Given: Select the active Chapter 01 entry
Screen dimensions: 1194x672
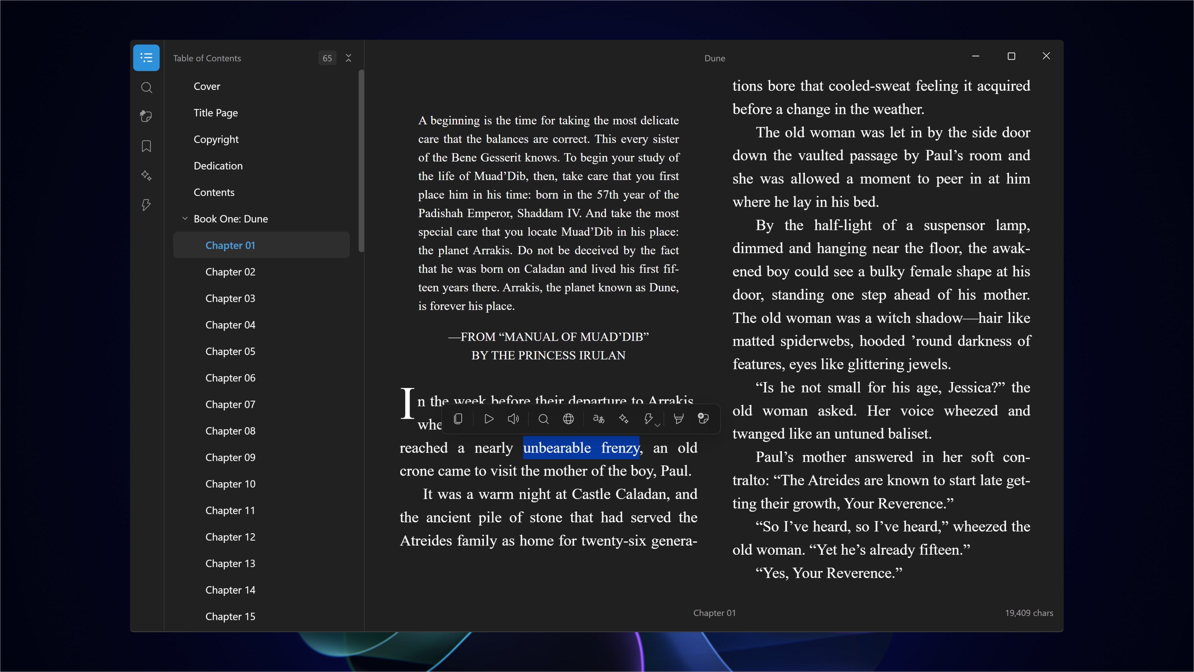Looking at the screenshot, I should tap(261, 245).
